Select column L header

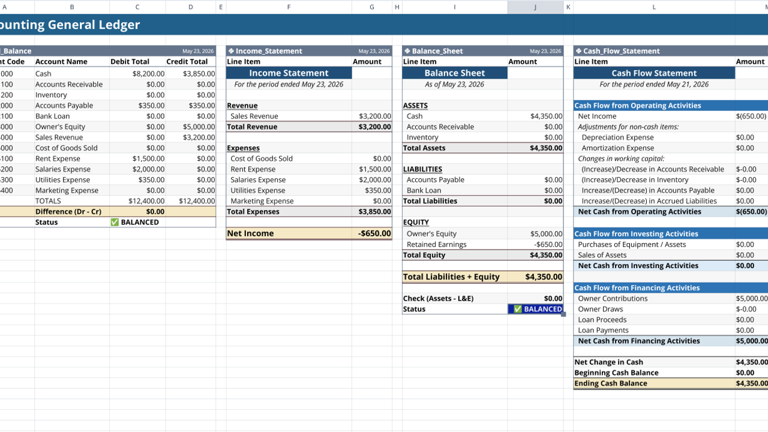point(654,7)
